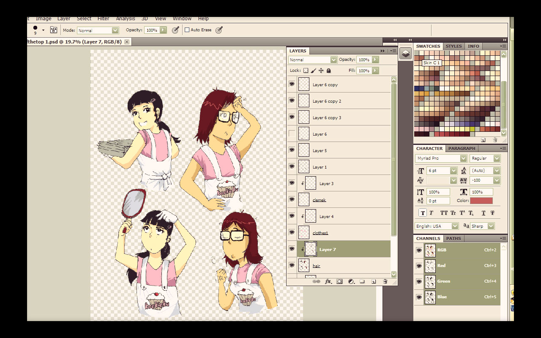Switch to the Paragraph tab
Screen dimensions: 541x338
click(462, 149)
